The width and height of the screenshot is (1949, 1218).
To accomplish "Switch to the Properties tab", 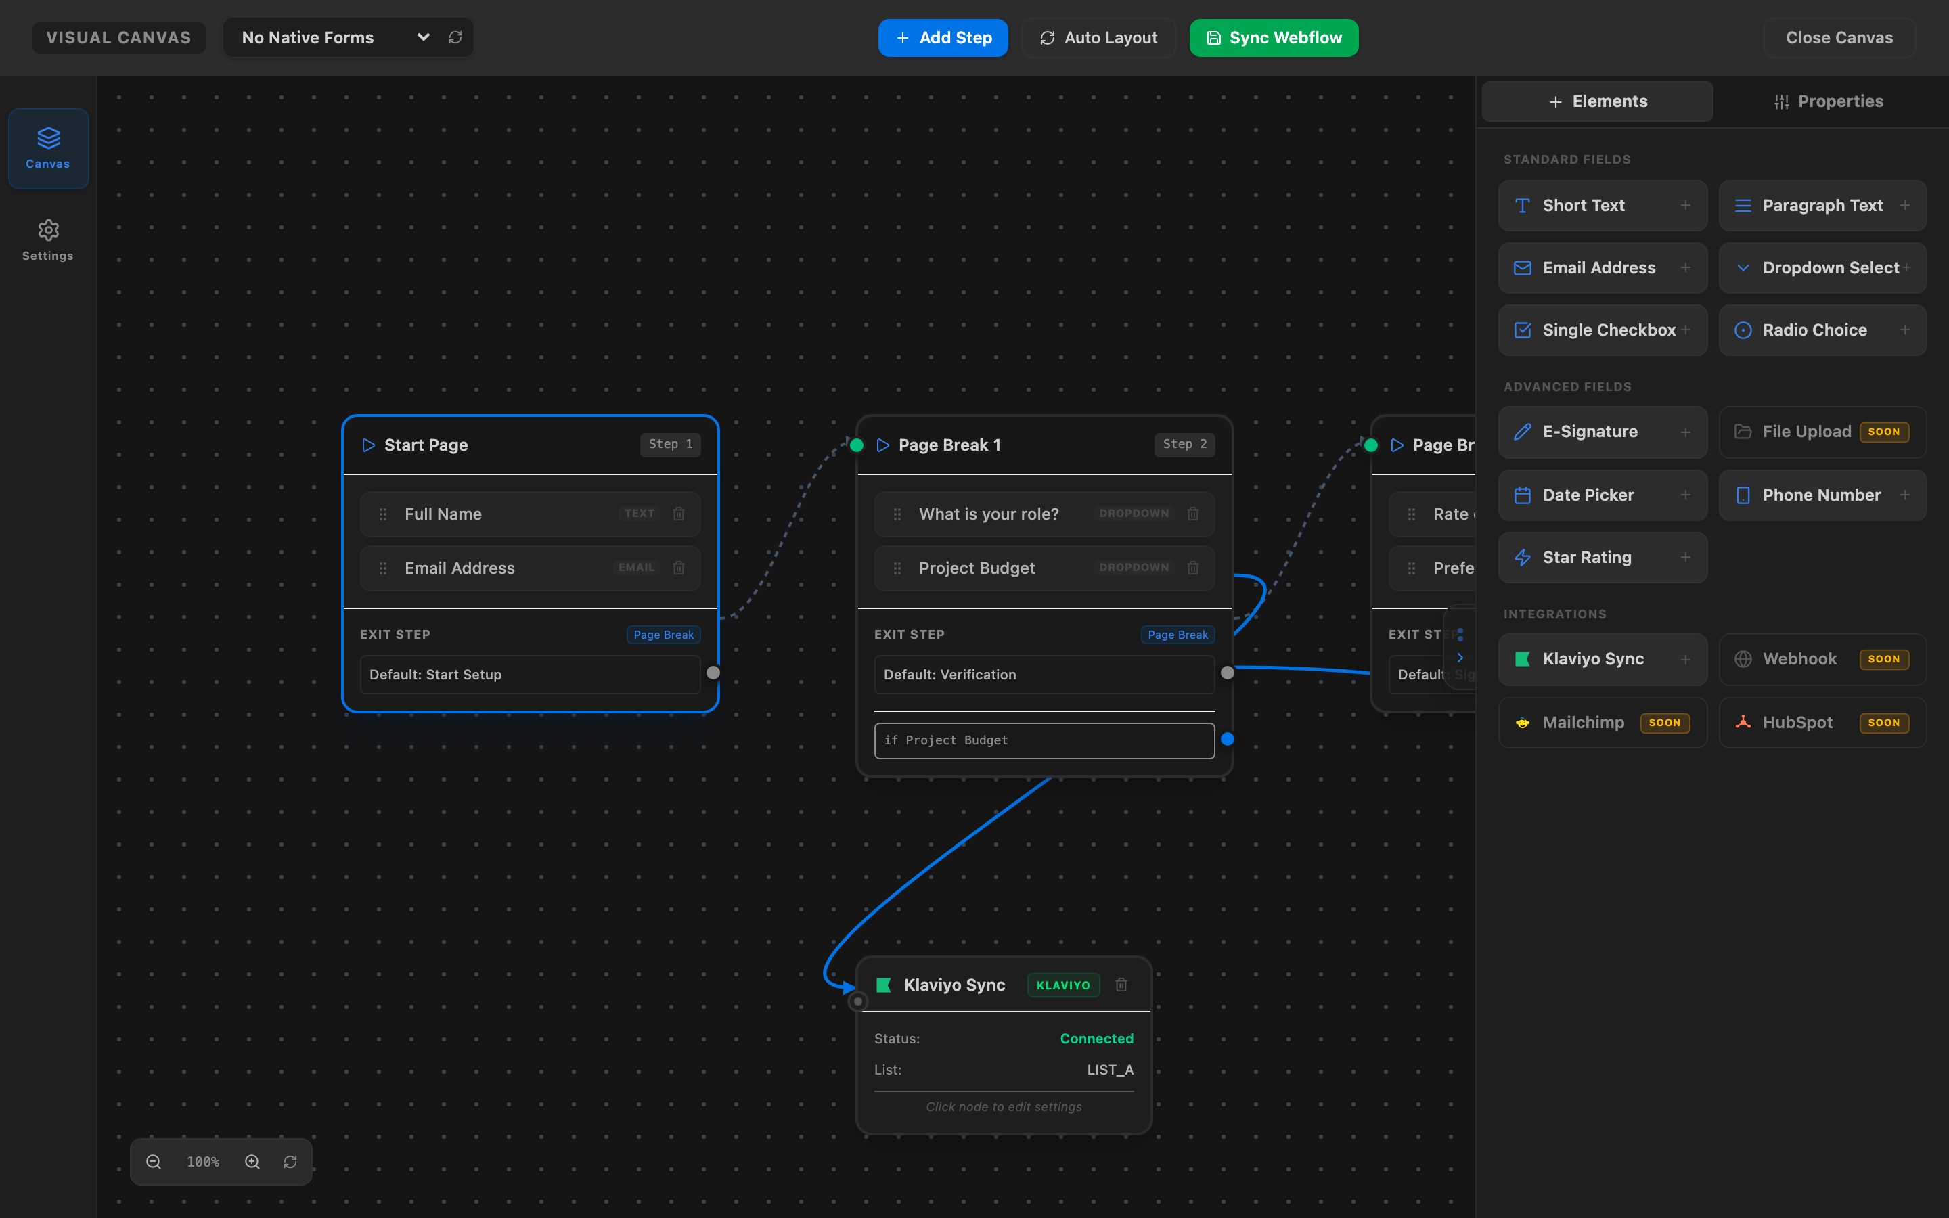I will (1828, 101).
